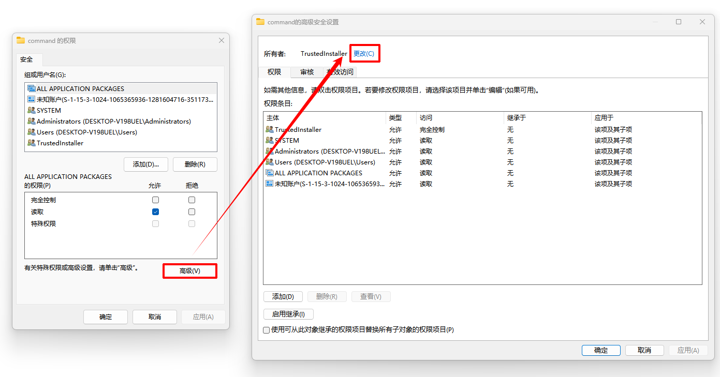The height and width of the screenshot is (377, 720).
Task: Click the owner name TrustedInstaller
Action: coord(324,54)
